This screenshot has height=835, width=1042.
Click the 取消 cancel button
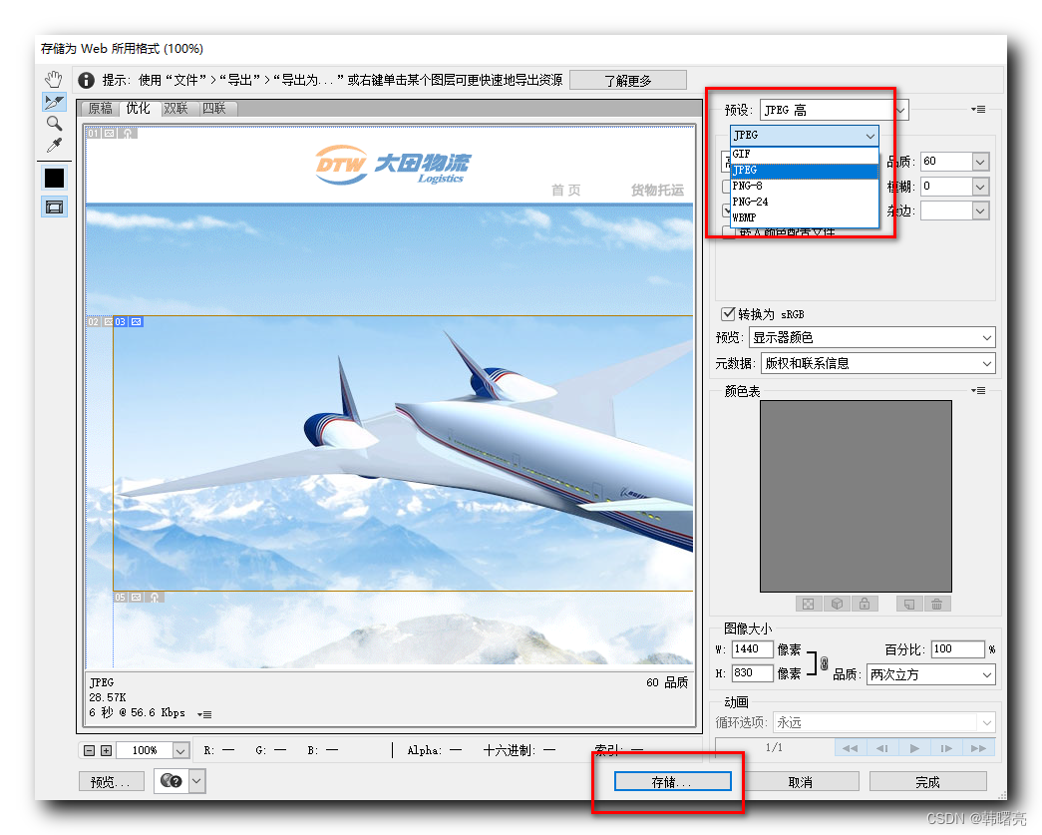coord(801,782)
